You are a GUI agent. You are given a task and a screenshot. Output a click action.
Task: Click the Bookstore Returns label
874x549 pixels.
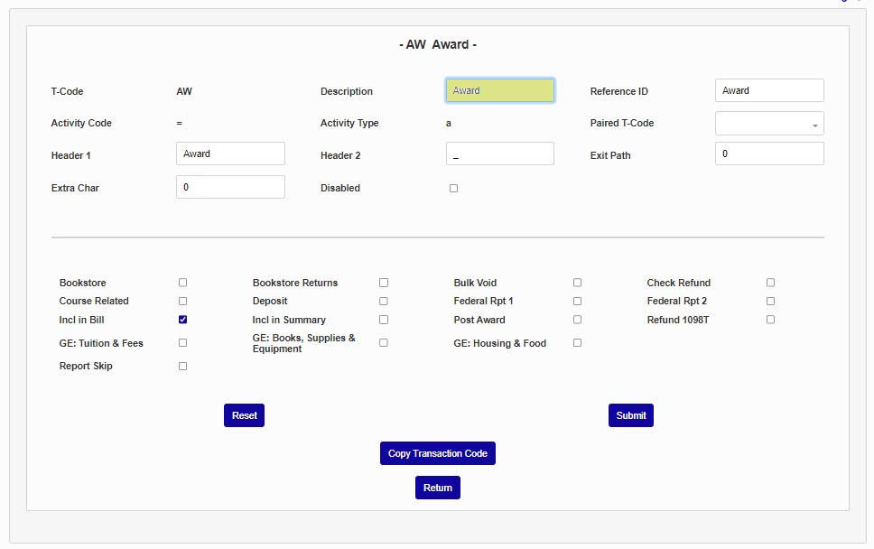295,283
